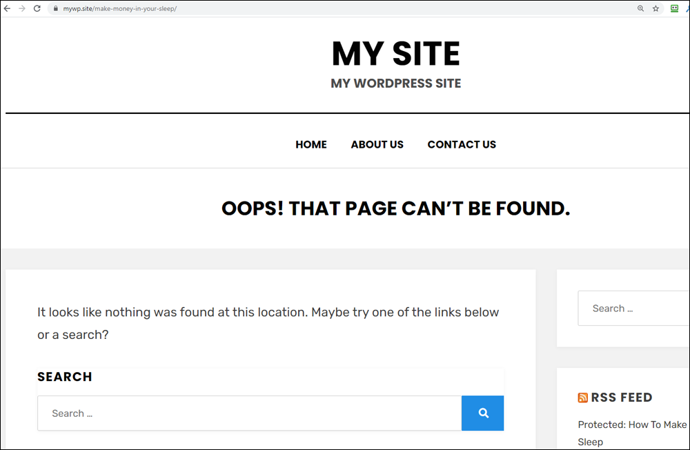Bookmark this page with the star icon
Image resolution: width=690 pixels, height=450 pixels.
(x=655, y=8)
